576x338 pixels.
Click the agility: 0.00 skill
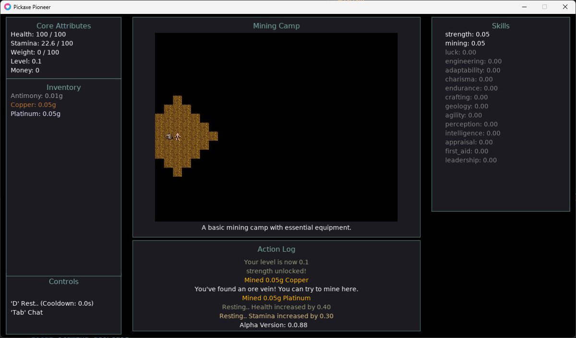[463, 115]
